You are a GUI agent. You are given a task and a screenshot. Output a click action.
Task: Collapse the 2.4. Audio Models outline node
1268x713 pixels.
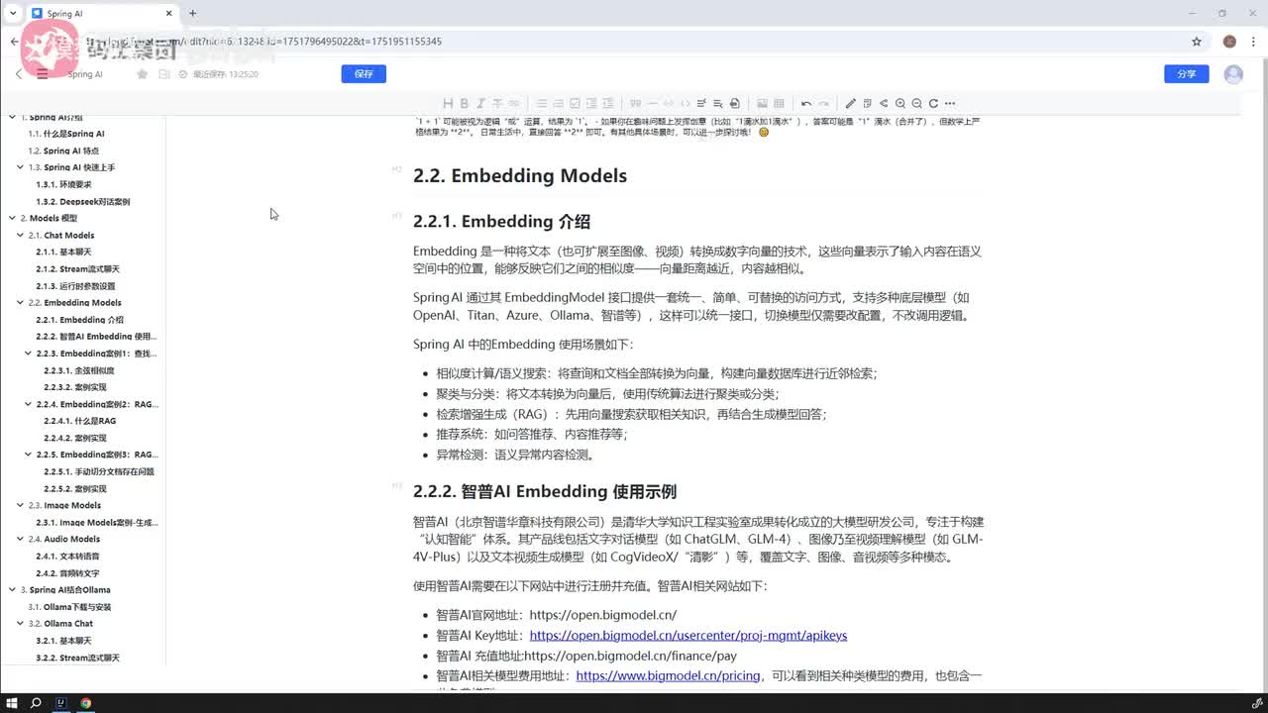click(x=20, y=539)
